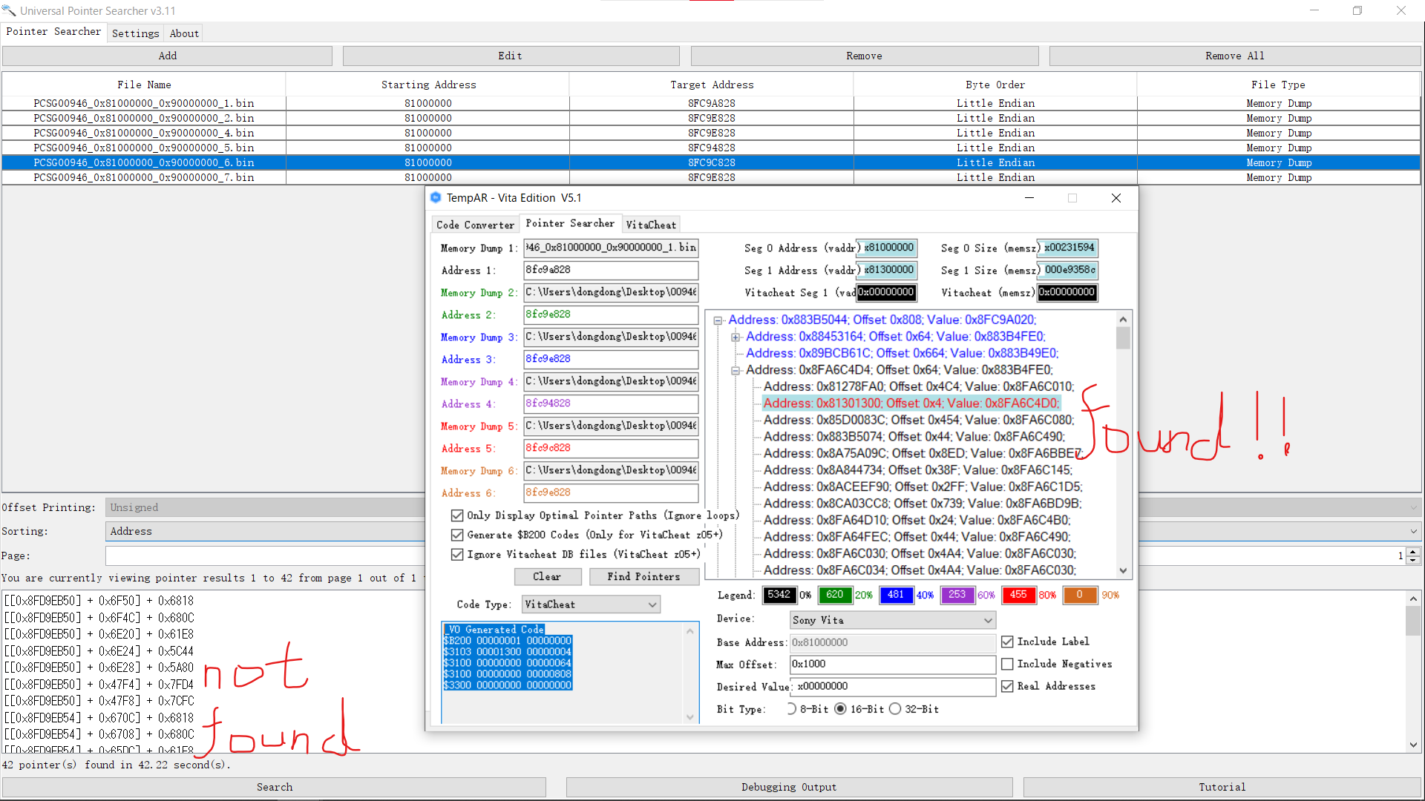This screenshot has width=1425, height=801.
Task: Click the Remove button
Action: 865,56
